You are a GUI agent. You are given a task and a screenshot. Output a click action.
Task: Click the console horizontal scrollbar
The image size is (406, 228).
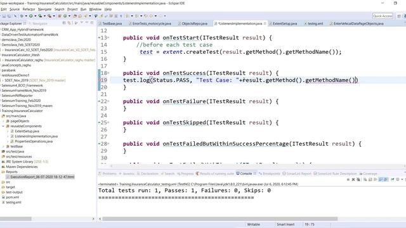click(220, 218)
